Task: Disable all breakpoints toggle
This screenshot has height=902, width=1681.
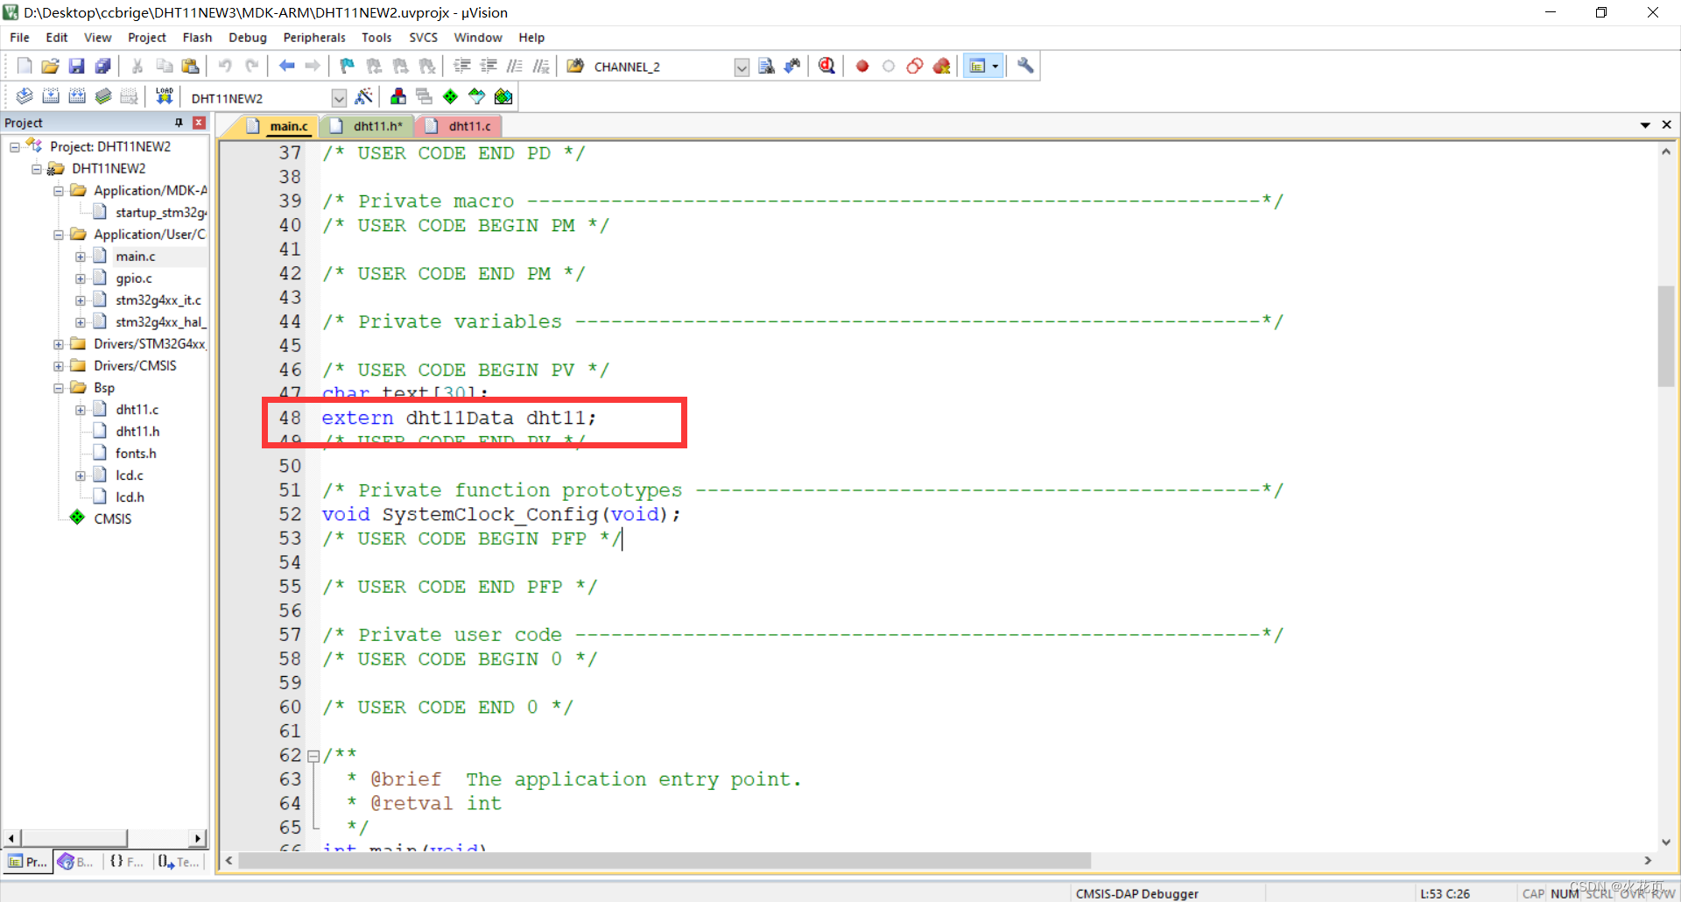Action: tap(914, 66)
